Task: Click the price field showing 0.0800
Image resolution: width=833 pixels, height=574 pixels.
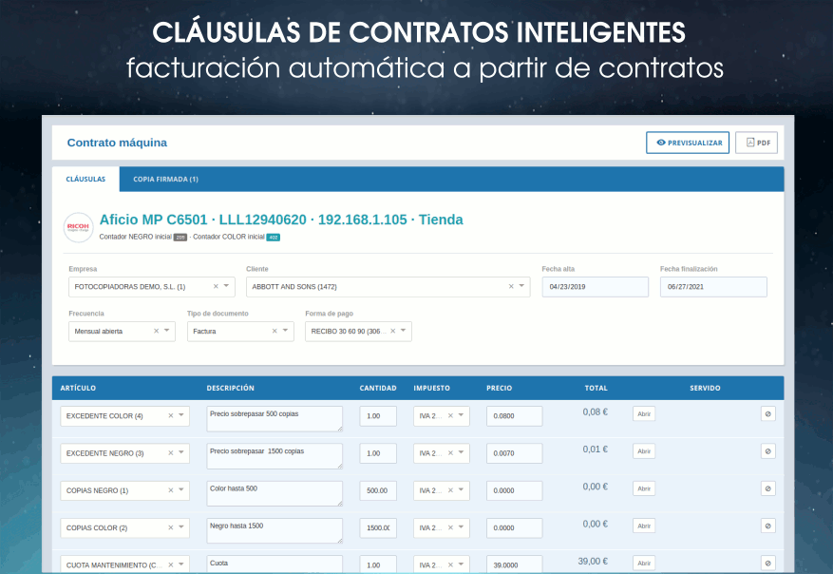Action: click(x=514, y=415)
